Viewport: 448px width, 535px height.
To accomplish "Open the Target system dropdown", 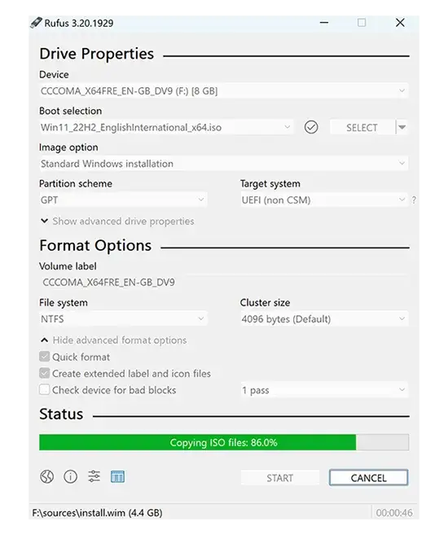I will point(324,200).
